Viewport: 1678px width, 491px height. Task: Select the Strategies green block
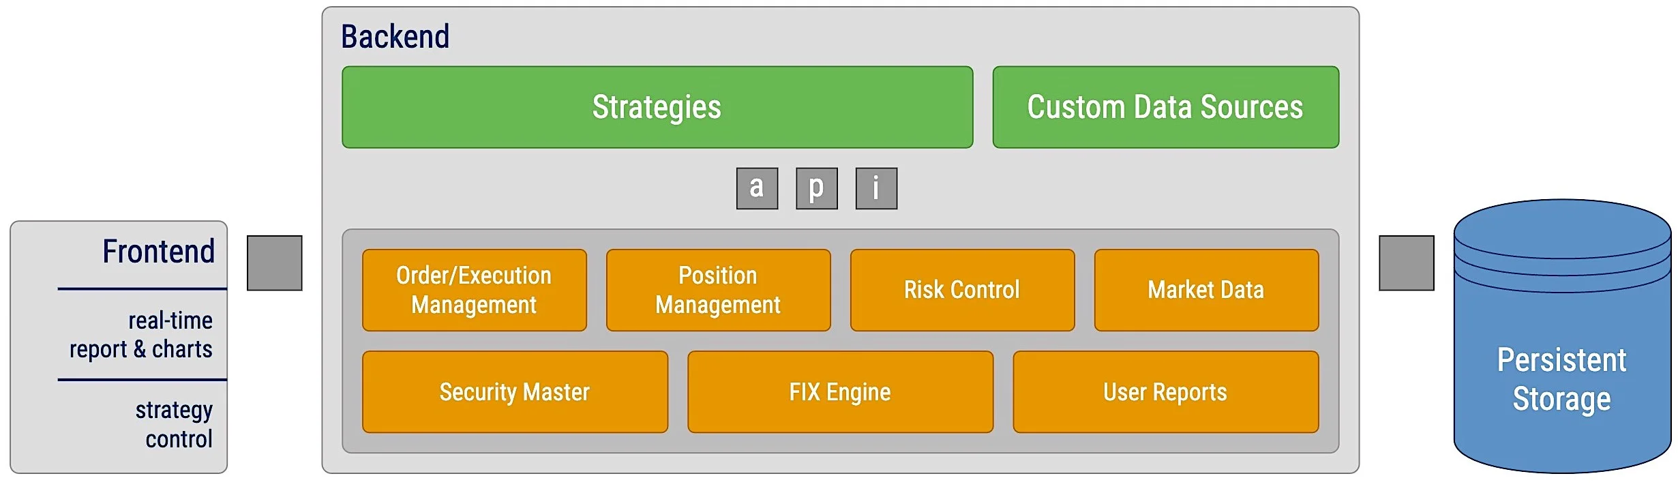pyautogui.click(x=657, y=107)
